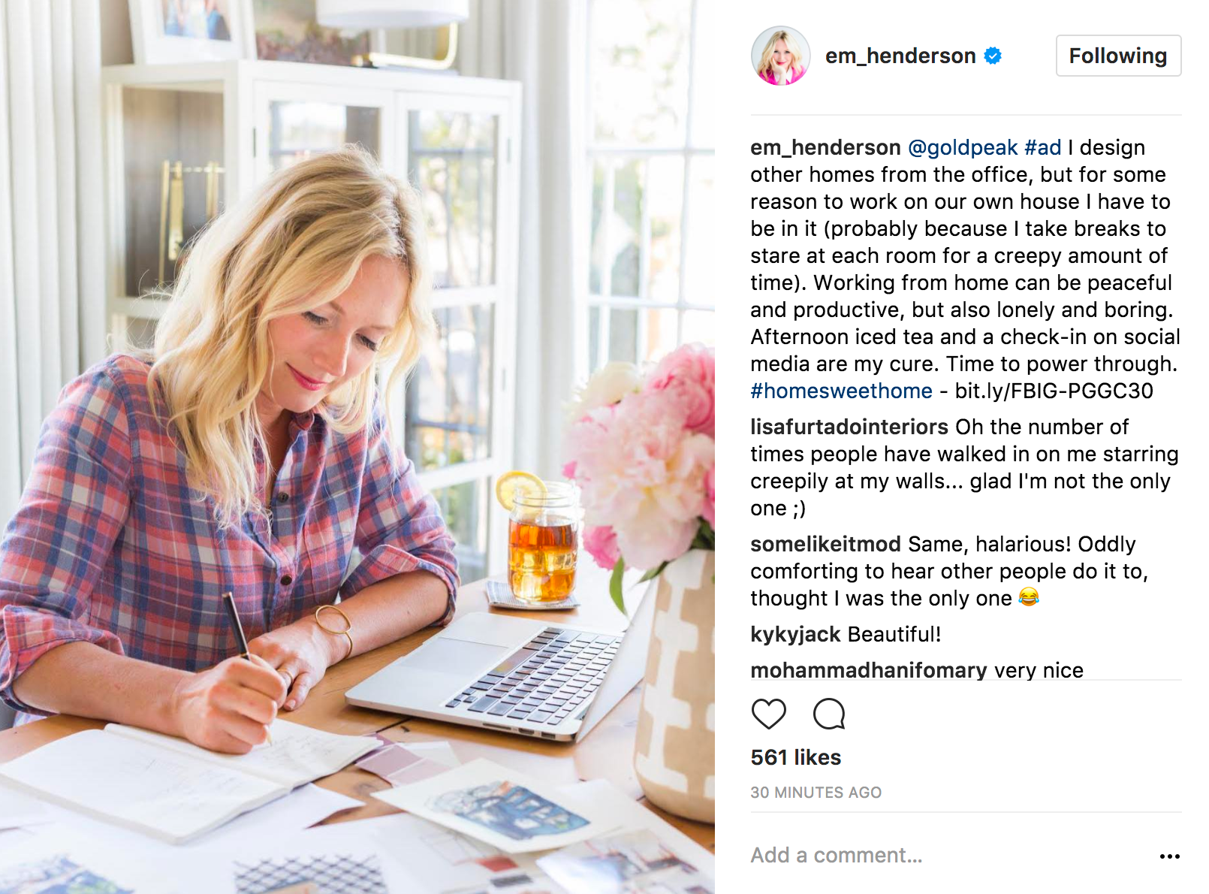1209x894 pixels.
Task: Click the 30 minutes ago timestamp
Action: [x=816, y=793]
